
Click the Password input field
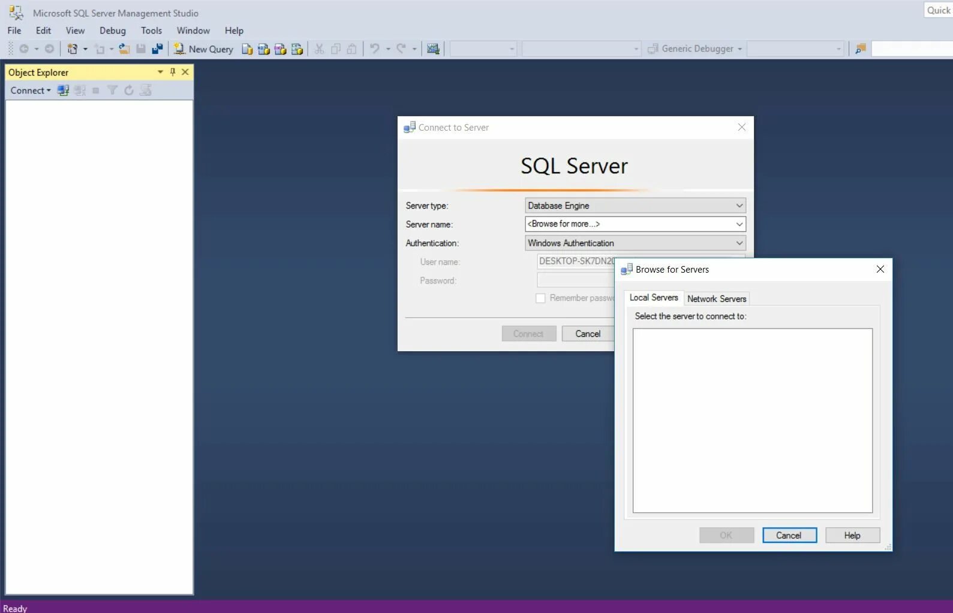(x=576, y=280)
